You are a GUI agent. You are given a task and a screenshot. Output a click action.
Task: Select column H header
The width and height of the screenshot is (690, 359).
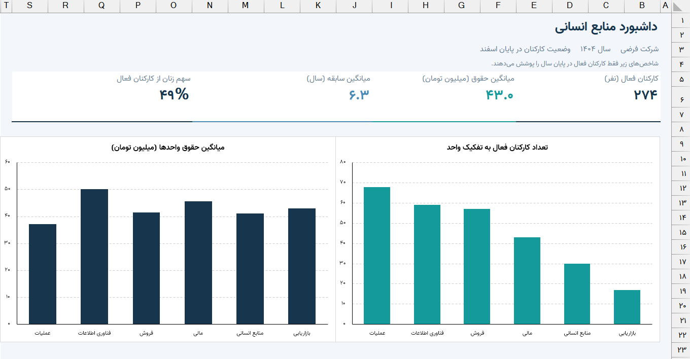point(426,6)
